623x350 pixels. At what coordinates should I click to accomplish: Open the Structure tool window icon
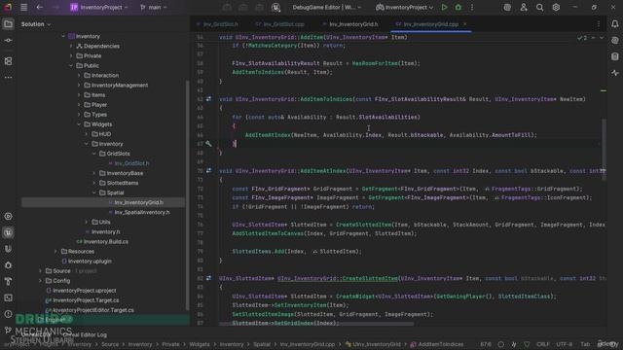tap(8, 61)
